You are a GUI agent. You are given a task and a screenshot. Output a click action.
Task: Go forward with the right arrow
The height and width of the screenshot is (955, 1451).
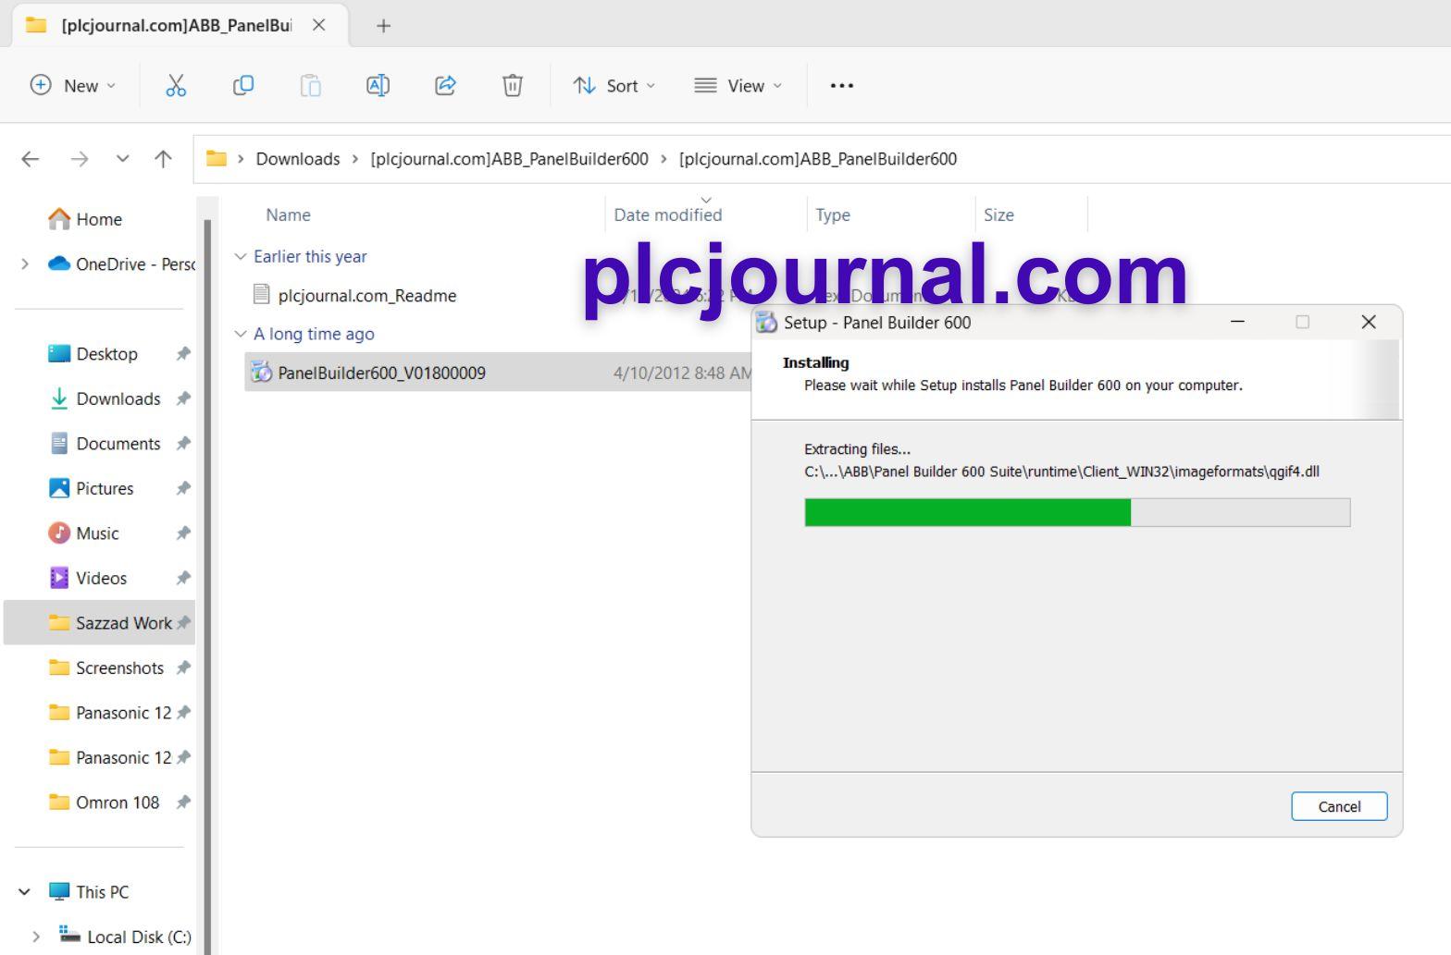80,159
